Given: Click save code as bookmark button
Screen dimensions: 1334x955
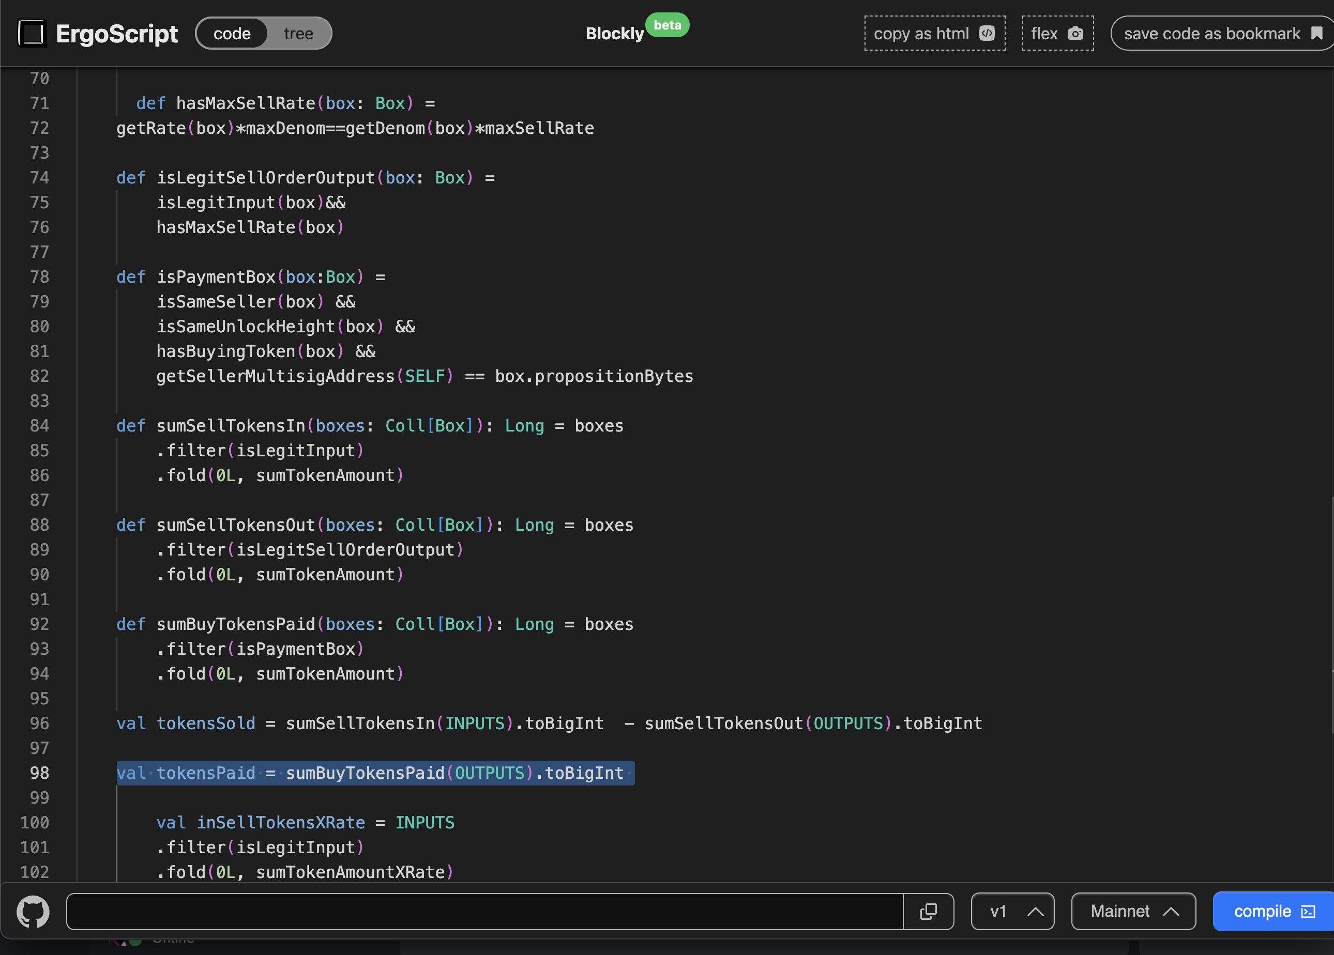Looking at the screenshot, I should [1211, 34].
